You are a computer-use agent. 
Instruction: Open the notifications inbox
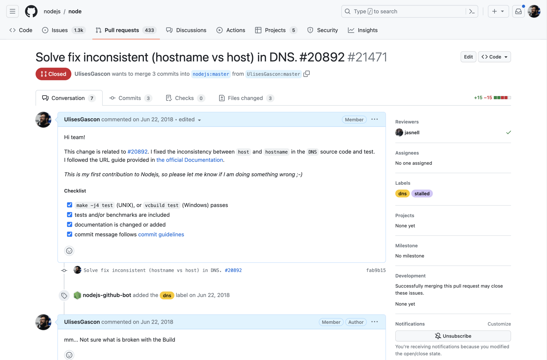(518, 11)
